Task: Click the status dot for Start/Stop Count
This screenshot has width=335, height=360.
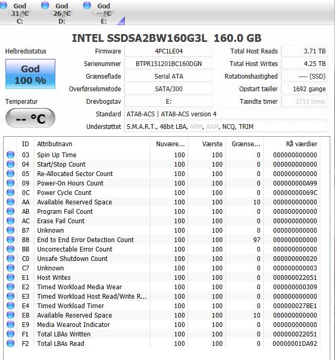Action: click(x=10, y=164)
